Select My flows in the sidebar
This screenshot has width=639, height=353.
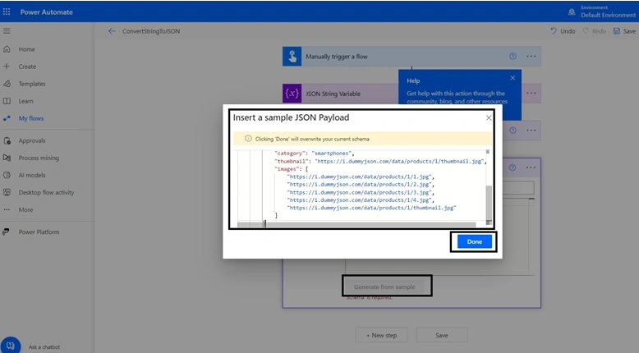point(31,118)
